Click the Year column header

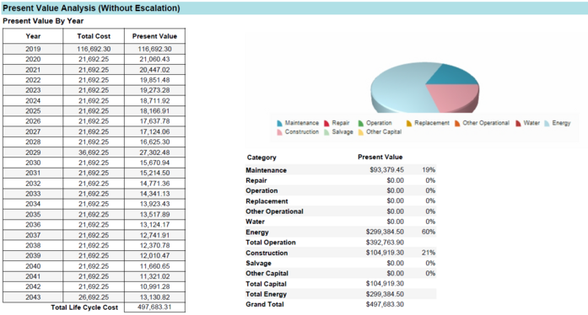pos(33,36)
